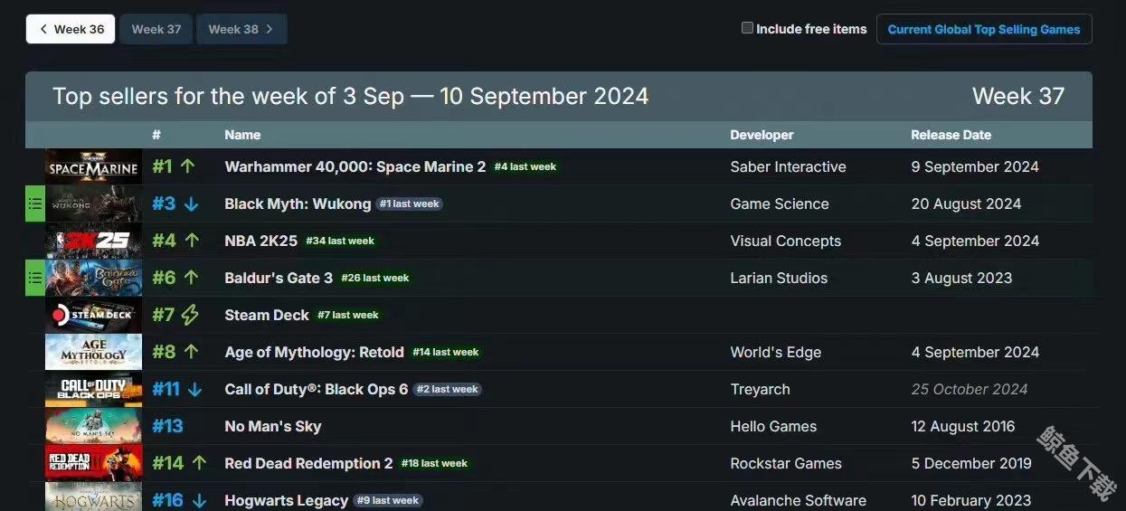This screenshot has width=1126, height=511.
Task: Click the green list icon beside Black Myth: Wukong
Action: tap(35, 203)
